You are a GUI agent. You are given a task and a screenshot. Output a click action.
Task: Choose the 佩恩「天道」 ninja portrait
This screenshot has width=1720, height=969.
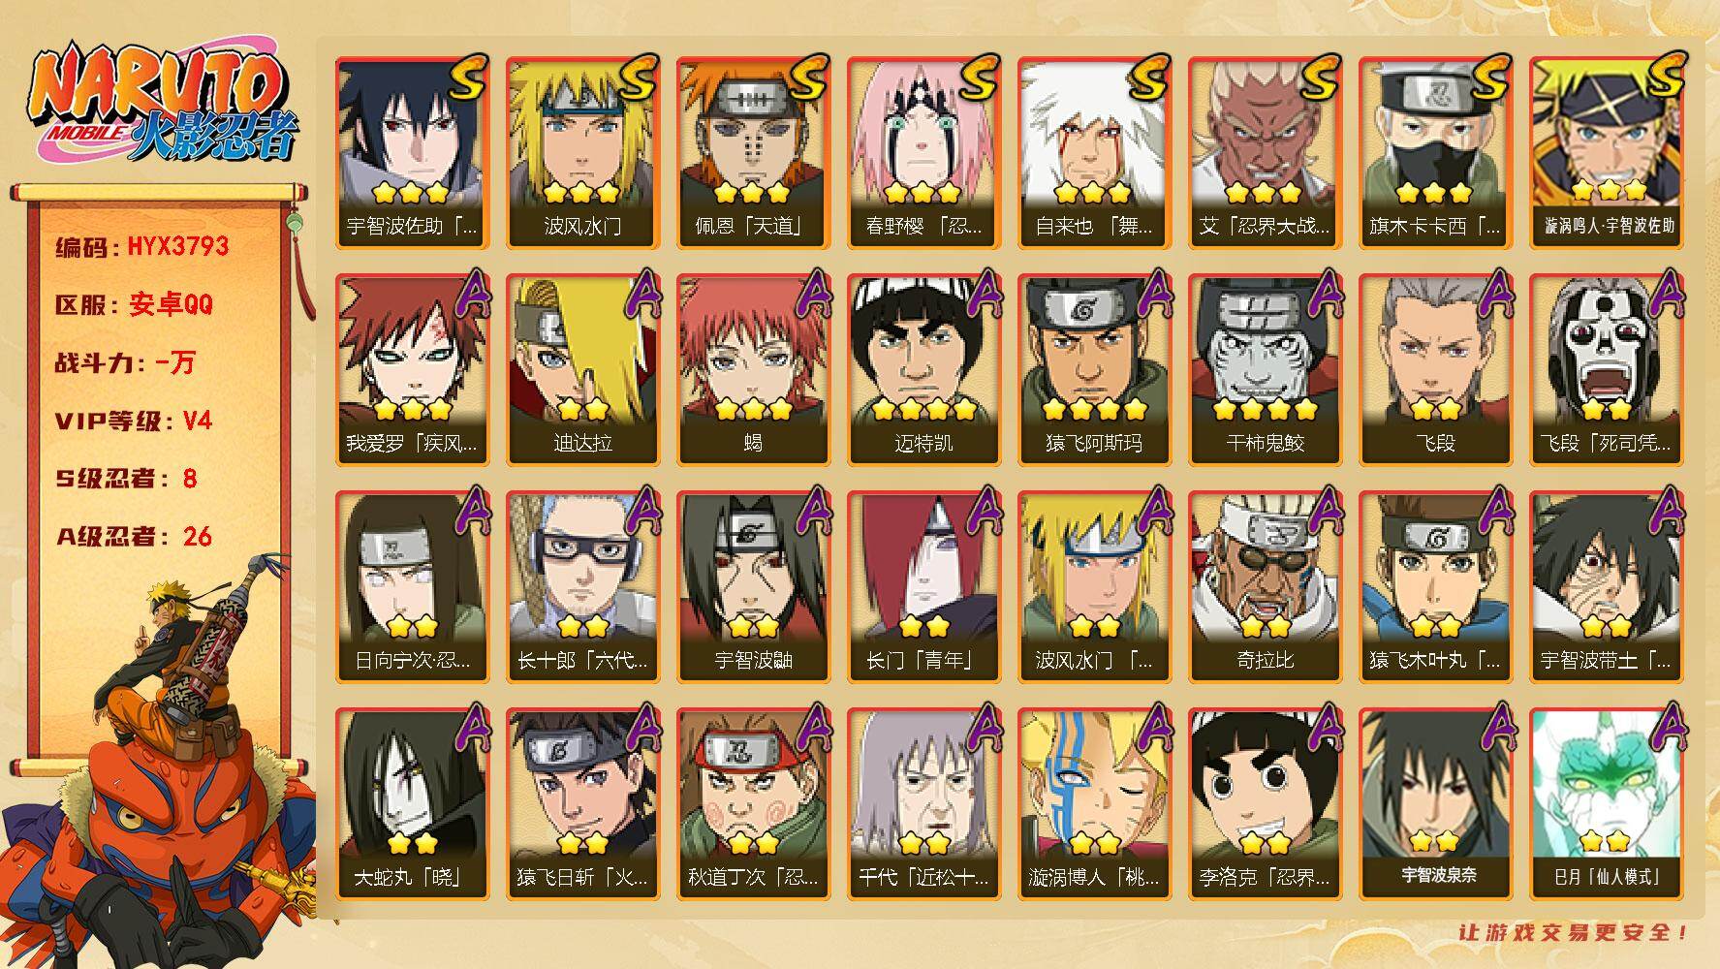(753, 152)
